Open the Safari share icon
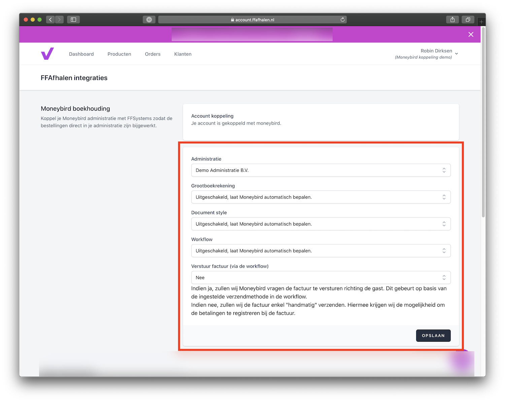This screenshot has height=402, width=505. pyautogui.click(x=452, y=20)
